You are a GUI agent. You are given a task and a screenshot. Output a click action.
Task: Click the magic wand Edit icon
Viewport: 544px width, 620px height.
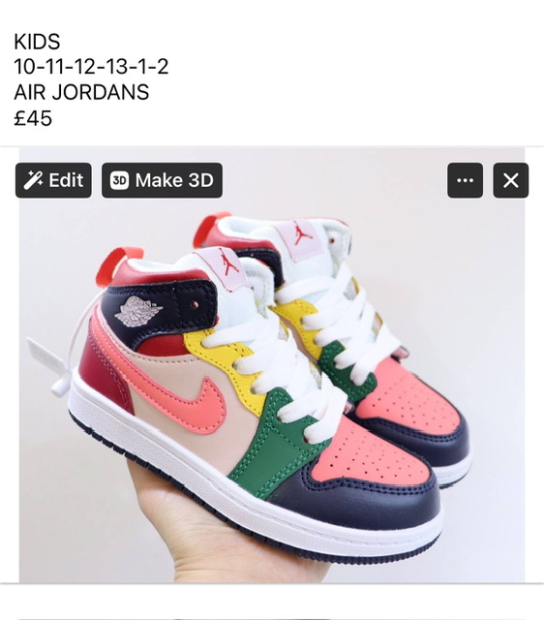click(x=33, y=180)
